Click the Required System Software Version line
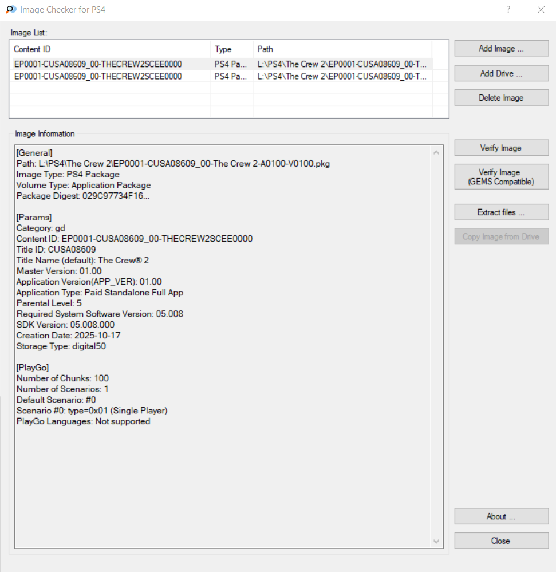 coord(100,314)
